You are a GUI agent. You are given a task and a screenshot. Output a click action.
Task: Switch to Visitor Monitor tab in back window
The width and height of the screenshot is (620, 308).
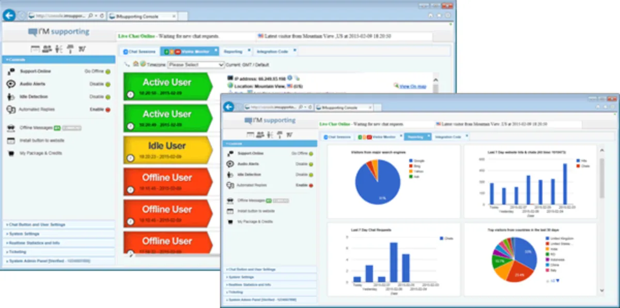click(190, 52)
